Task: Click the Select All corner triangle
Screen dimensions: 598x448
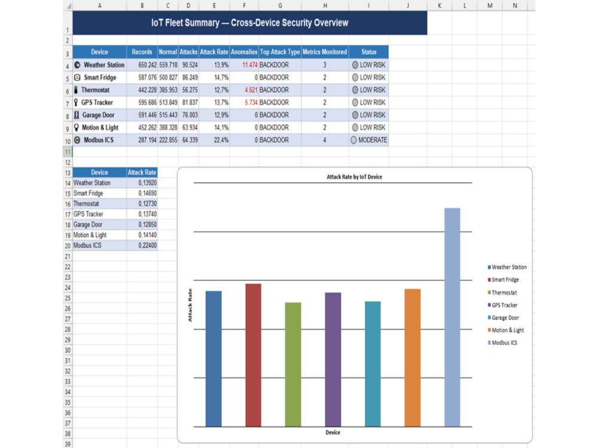Action: [68, 6]
